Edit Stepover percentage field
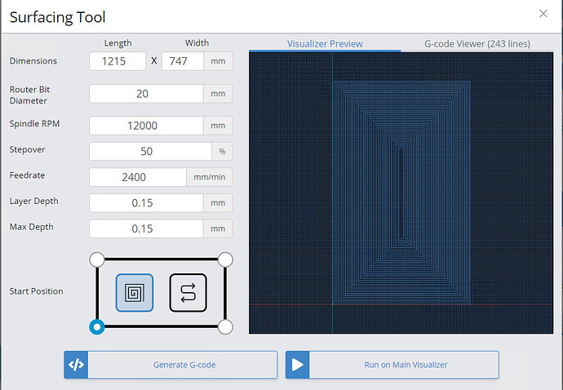Image resolution: width=563 pixels, height=390 pixels. click(x=150, y=151)
